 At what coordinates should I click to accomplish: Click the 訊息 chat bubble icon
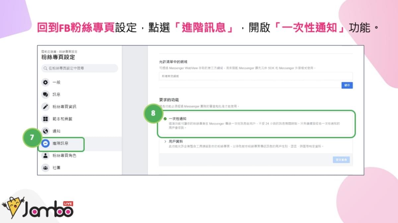pos(45,95)
